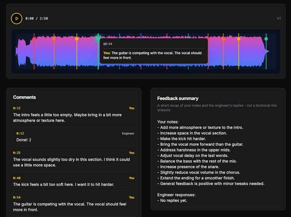Click the "General feedback is positive" summary line
Screen dimensions: 291x217
[211, 184]
